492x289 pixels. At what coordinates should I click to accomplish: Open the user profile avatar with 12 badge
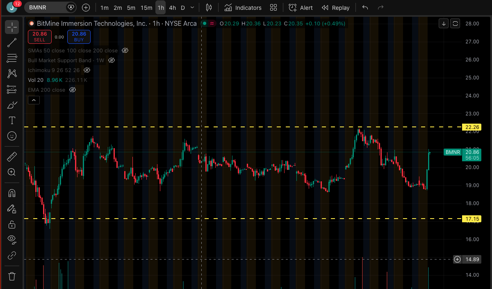[x=12, y=7]
